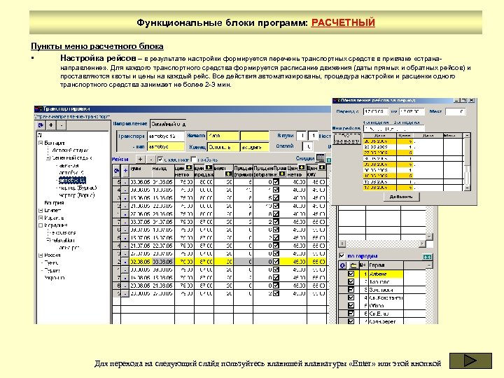Open the Скидки table icon

click(321, 157)
